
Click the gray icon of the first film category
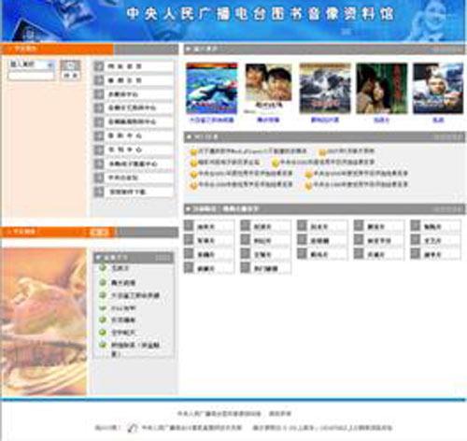(x=189, y=225)
